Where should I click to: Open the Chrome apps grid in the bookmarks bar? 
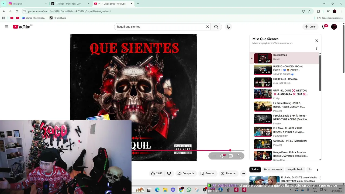pyautogui.click(x=4, y=18)
